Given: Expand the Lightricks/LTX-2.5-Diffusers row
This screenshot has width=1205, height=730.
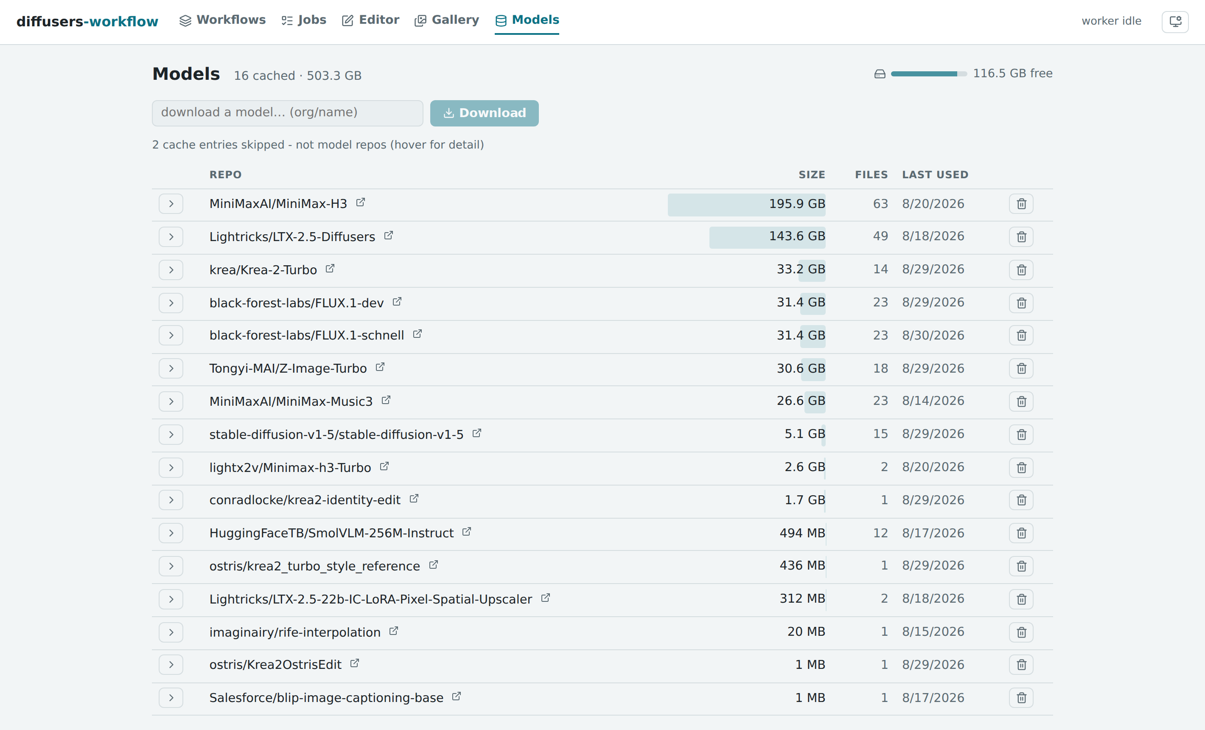Looking at the screenshot, I should click(x=171, y=237).
